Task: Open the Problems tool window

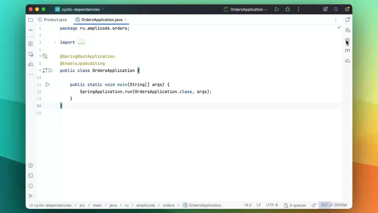Action: coord(31,186)
